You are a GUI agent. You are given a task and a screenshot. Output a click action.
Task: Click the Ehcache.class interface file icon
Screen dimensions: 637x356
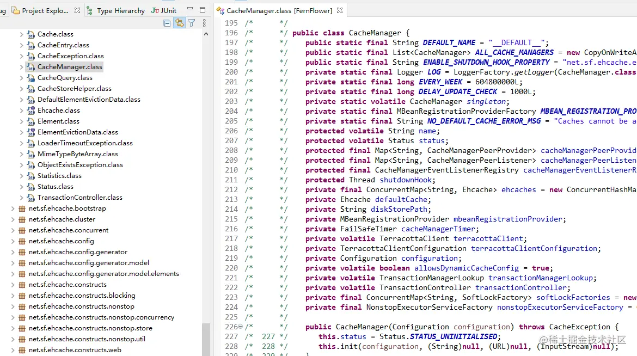pos(31,111)
